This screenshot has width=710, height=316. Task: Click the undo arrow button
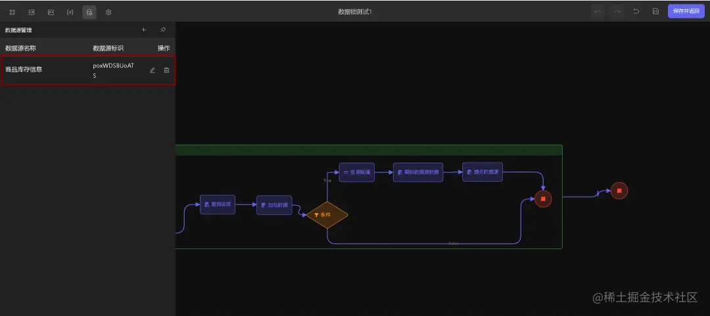point(598,12)
